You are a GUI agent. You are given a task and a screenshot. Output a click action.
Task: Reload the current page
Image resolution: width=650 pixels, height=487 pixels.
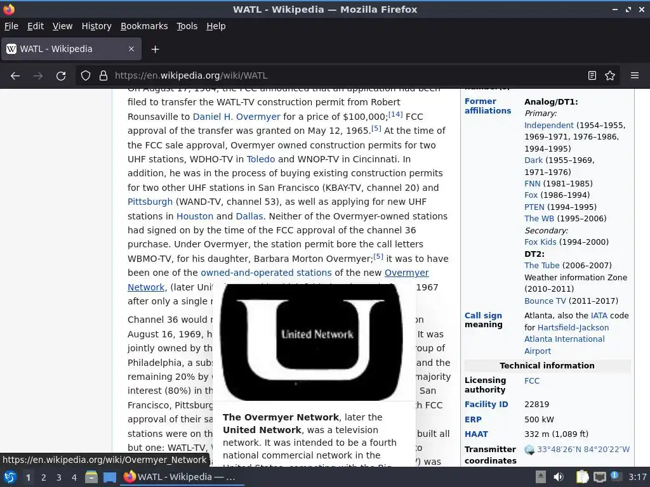[x=61, y=76]
